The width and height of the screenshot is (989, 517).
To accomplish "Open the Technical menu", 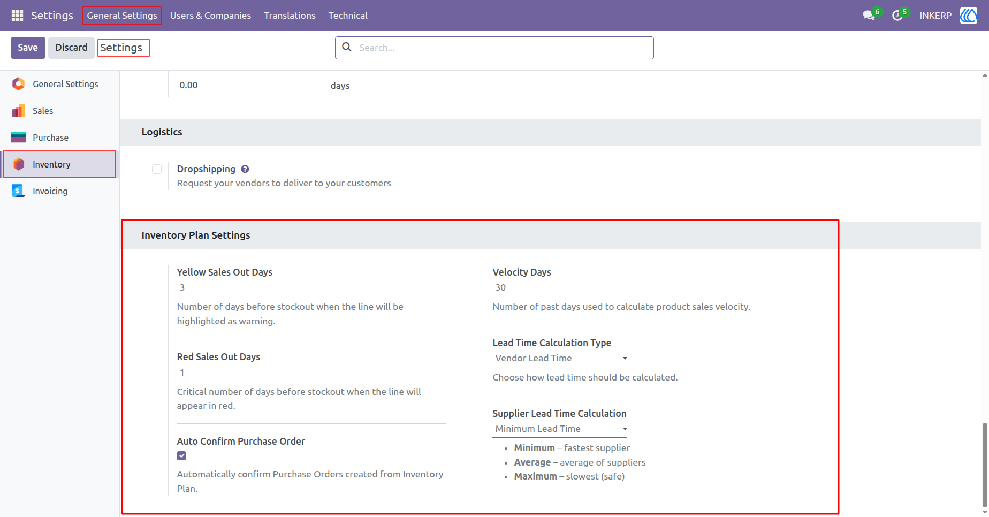I will coord(348,16).
